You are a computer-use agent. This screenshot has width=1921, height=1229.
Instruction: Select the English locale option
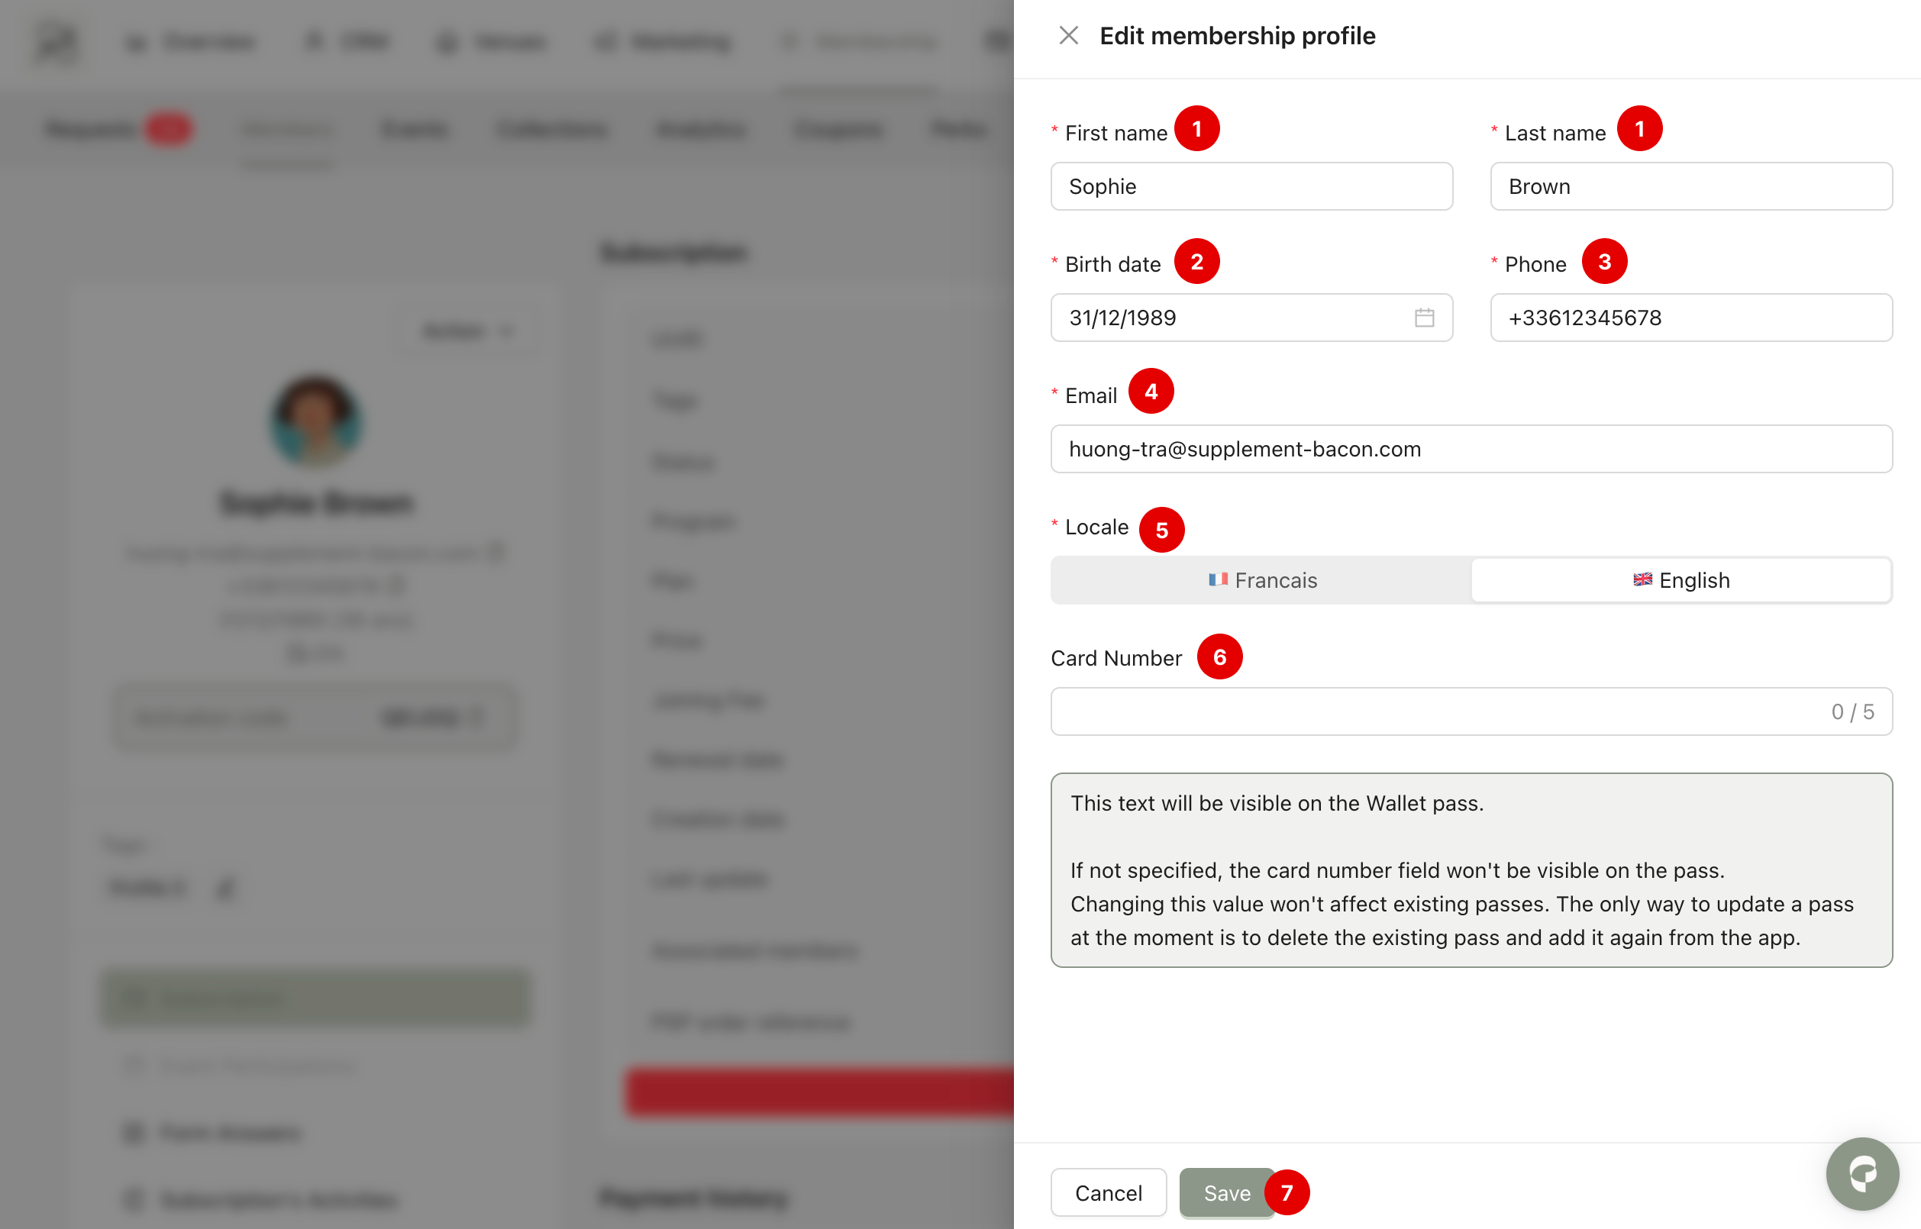[1680, 580]
